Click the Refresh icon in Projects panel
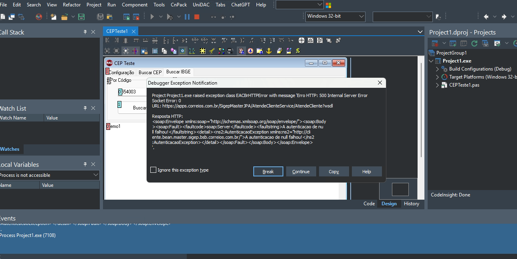Viewport: 517px width, 259px height. pyautogui.click(x=474, y=43)
